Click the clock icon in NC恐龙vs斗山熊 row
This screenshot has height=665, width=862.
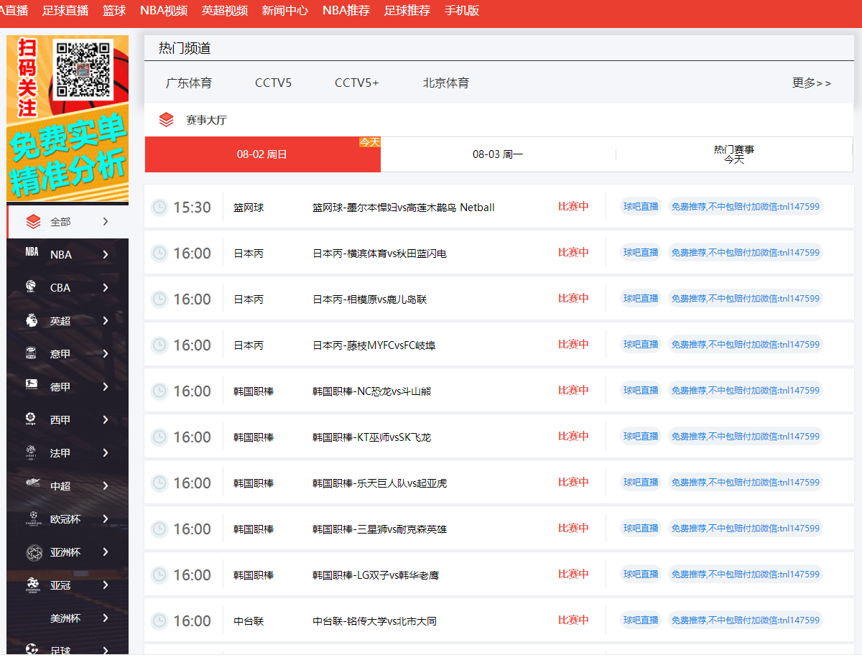point(159,391)
